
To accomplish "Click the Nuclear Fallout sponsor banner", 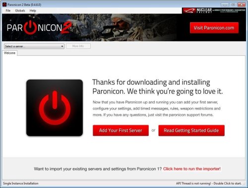I will (214, 10).
